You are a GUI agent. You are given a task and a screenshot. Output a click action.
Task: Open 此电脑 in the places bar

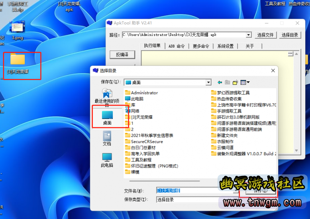tap(107, 160)
